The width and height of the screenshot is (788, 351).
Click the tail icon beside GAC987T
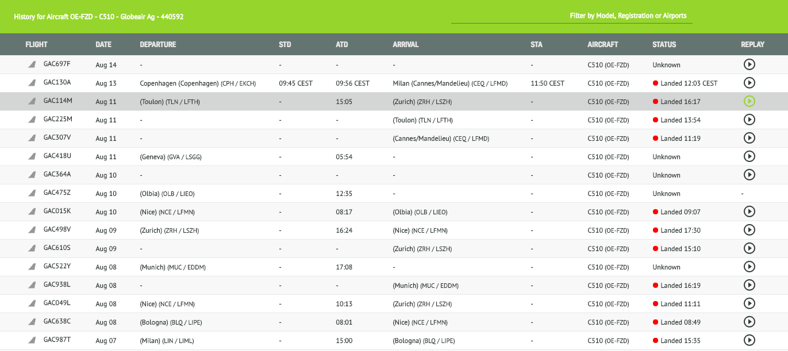(32, 341)
